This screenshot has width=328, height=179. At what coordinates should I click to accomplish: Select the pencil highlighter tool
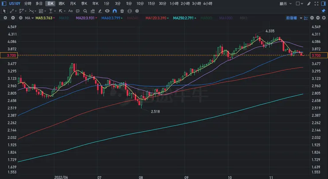point(100,11)
